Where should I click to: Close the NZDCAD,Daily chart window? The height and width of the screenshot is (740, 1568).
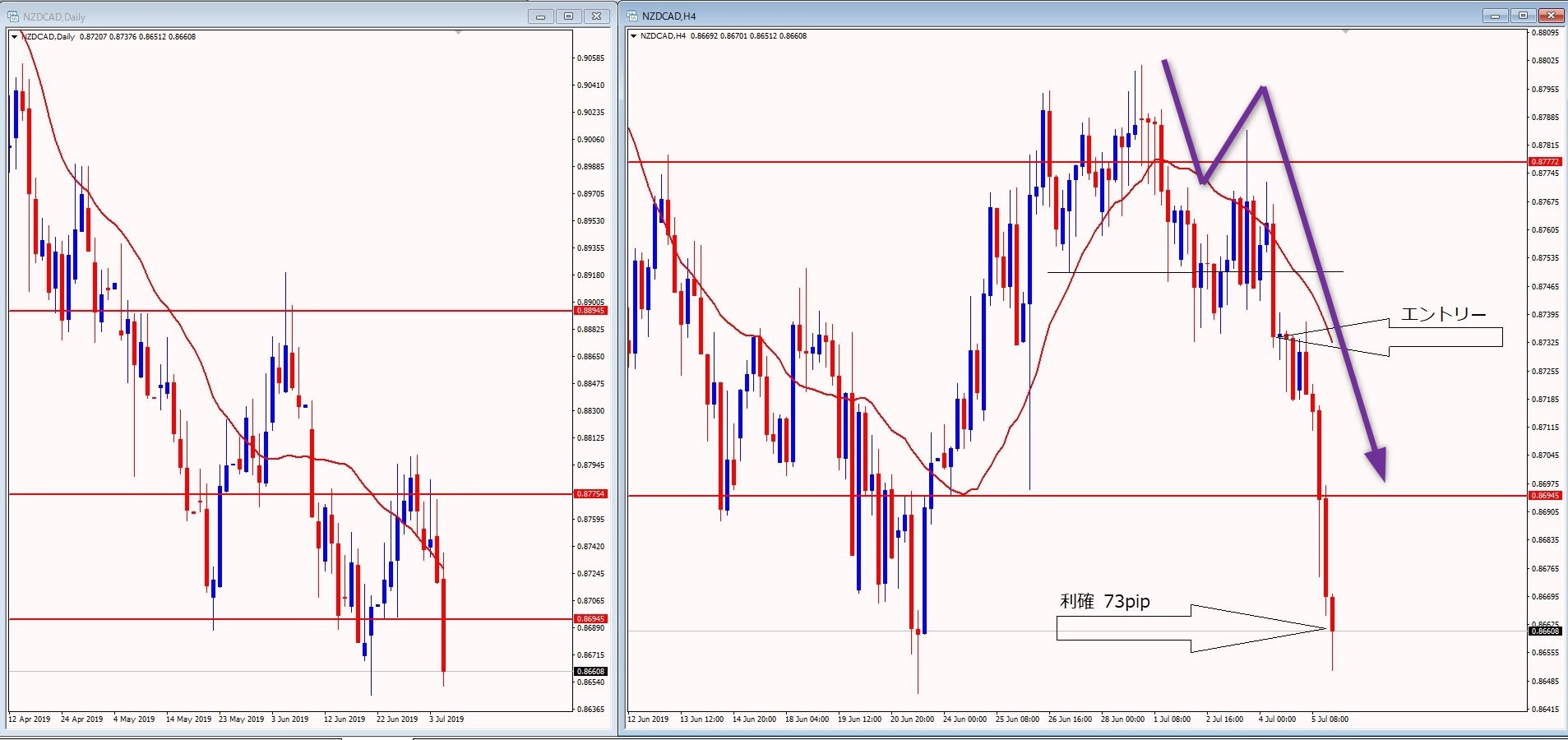597,16
